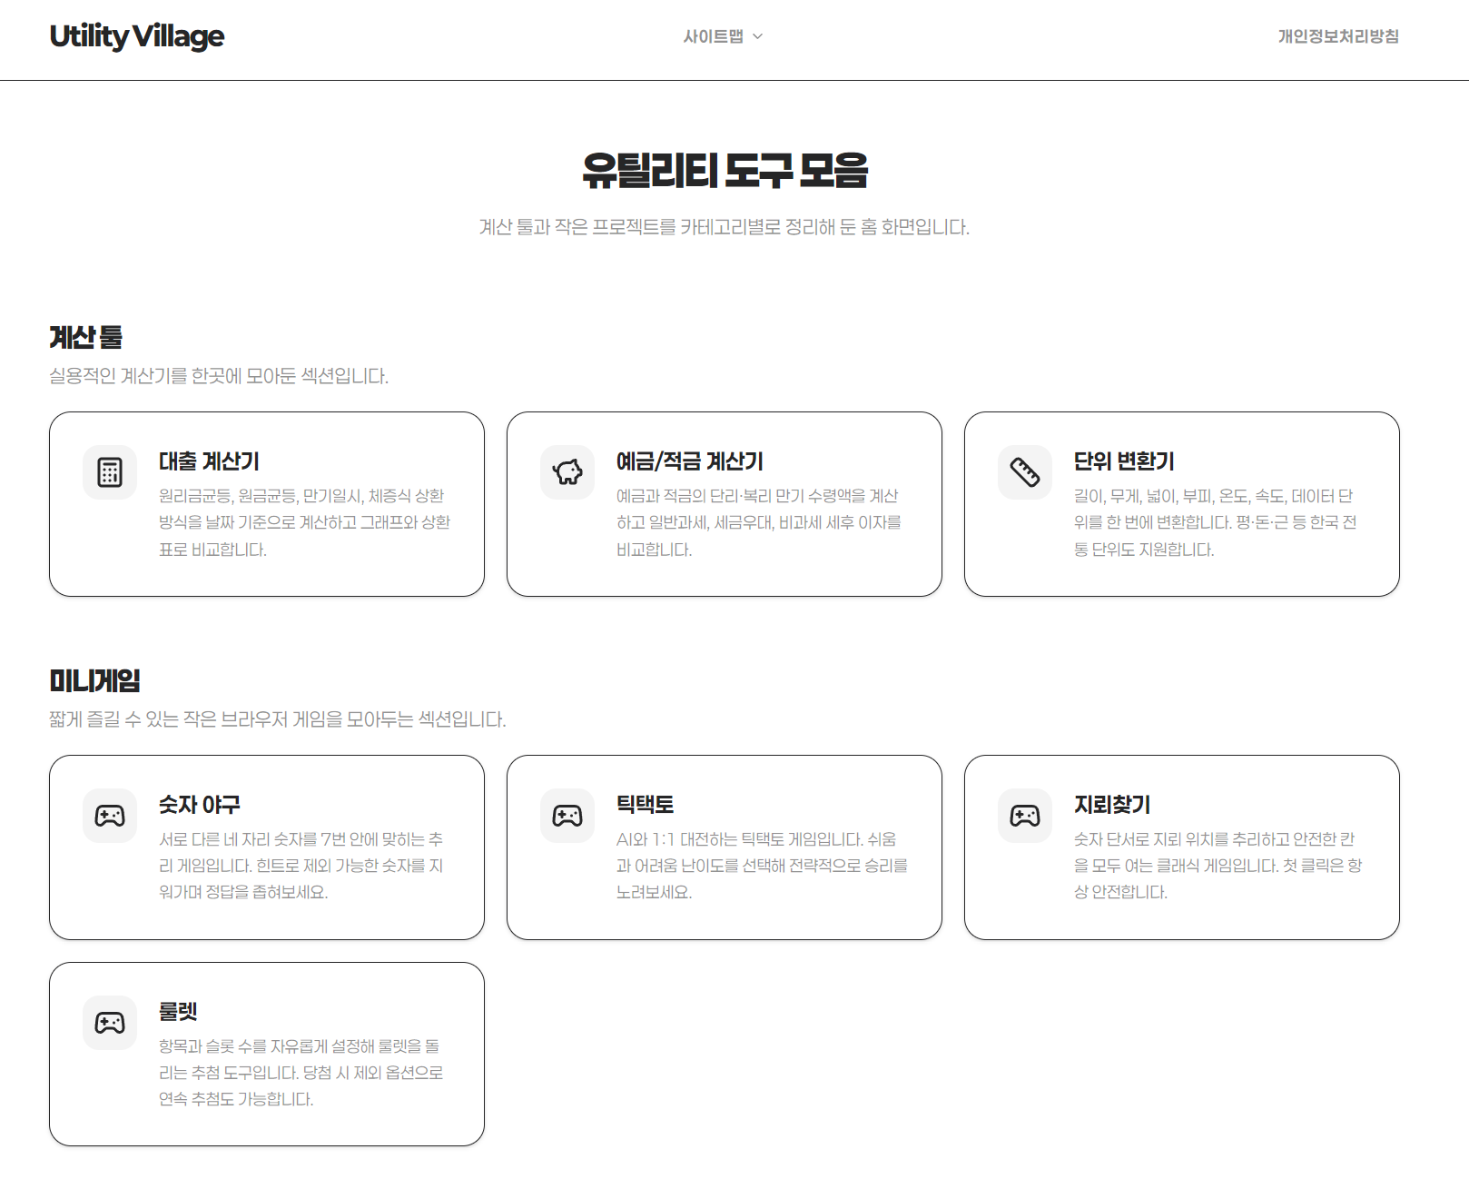Viewport: 1469px width, 1199px height.
Task: Open the 개인정보처리방침 page
Action: [1337, 36]
